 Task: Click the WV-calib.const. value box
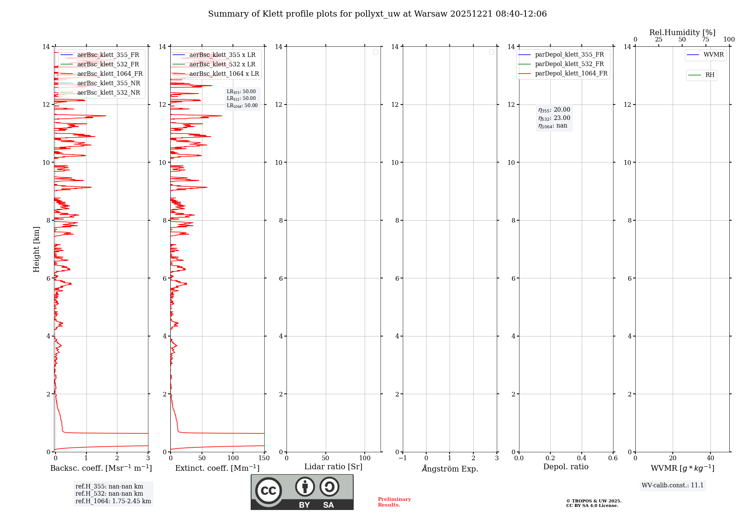pos(673,485)
